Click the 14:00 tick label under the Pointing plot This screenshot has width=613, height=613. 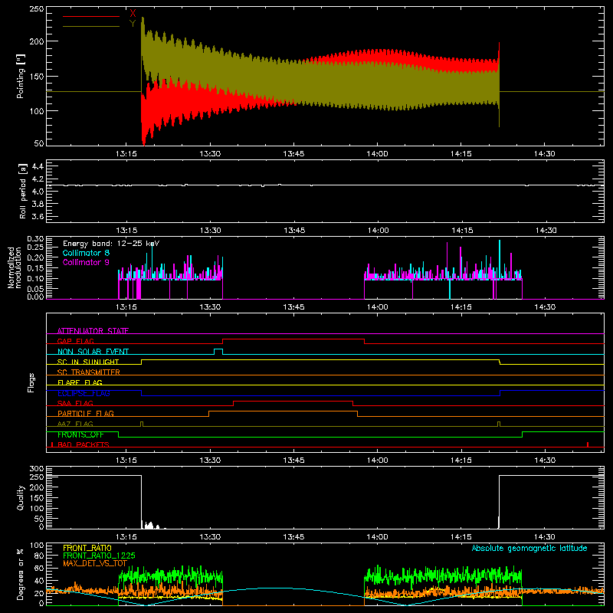(x=377, y=154)
